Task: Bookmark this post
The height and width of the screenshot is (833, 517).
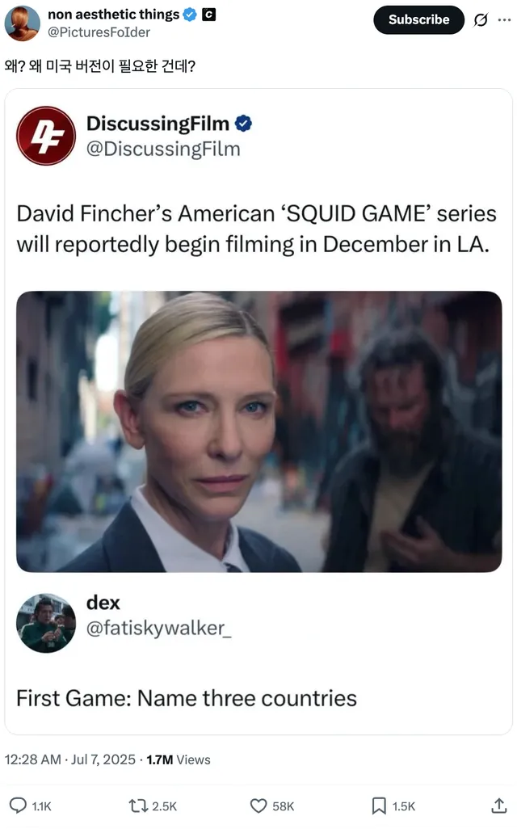Action: (379, 806)
